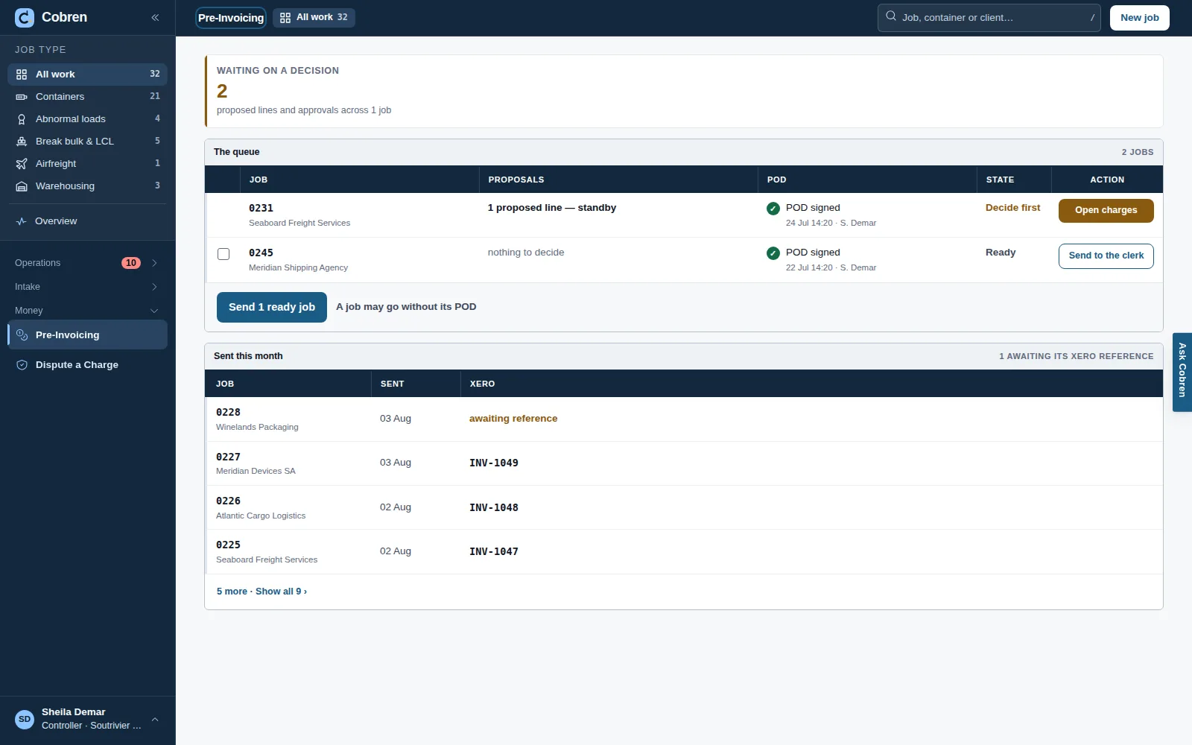Image resolution: width=1192 pixels, height=745 pixels.
Task: Click the Containers icon
Action: [22, 97]
